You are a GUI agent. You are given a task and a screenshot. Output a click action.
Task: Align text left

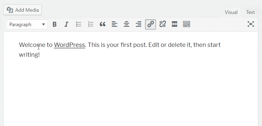(x=114, y=24)
